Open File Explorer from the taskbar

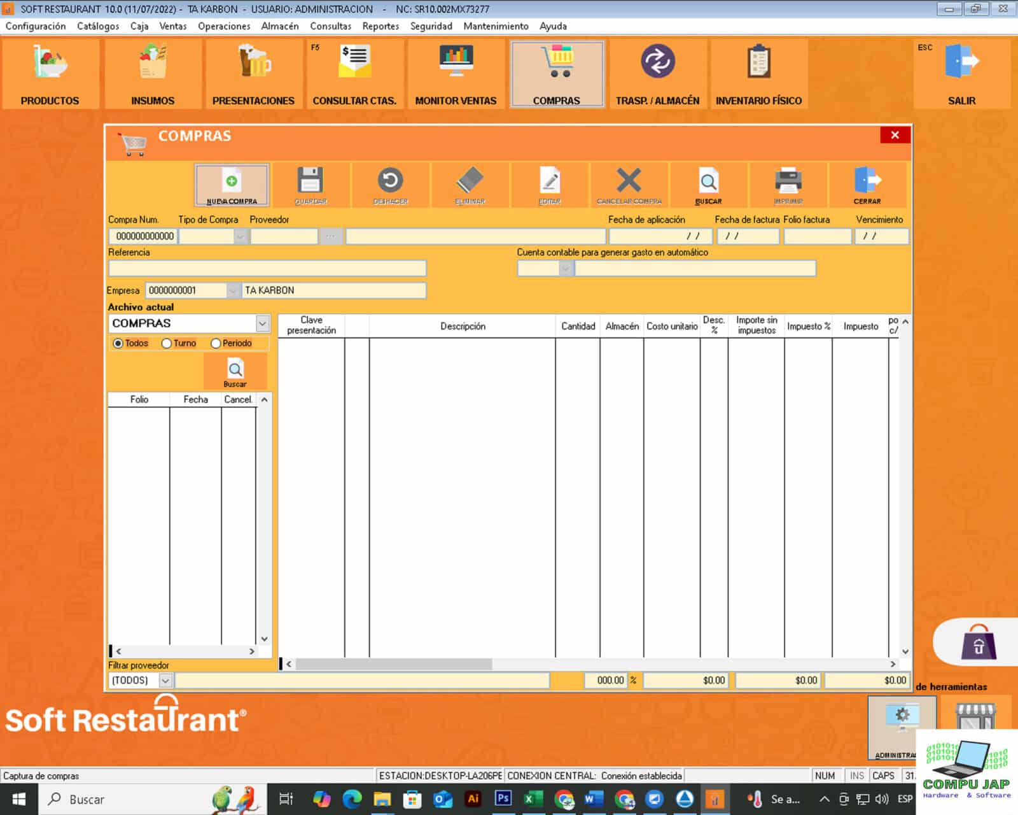coord(382,798)
